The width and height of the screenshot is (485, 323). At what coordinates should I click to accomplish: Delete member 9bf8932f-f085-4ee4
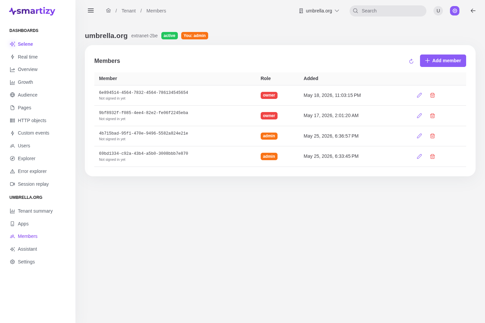coord(432,116)
